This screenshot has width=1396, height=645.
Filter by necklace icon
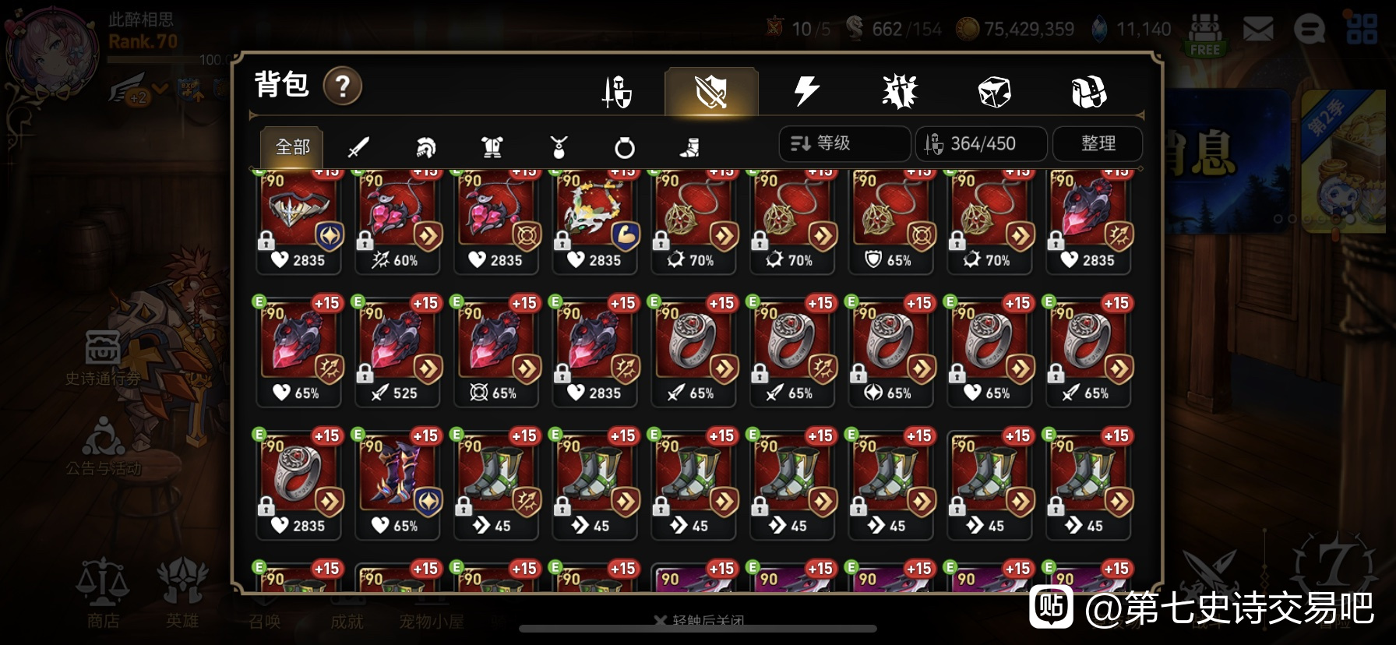559,147
